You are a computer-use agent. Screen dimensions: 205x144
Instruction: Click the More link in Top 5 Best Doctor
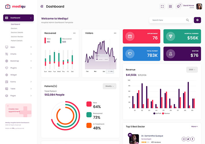point(194,126)
